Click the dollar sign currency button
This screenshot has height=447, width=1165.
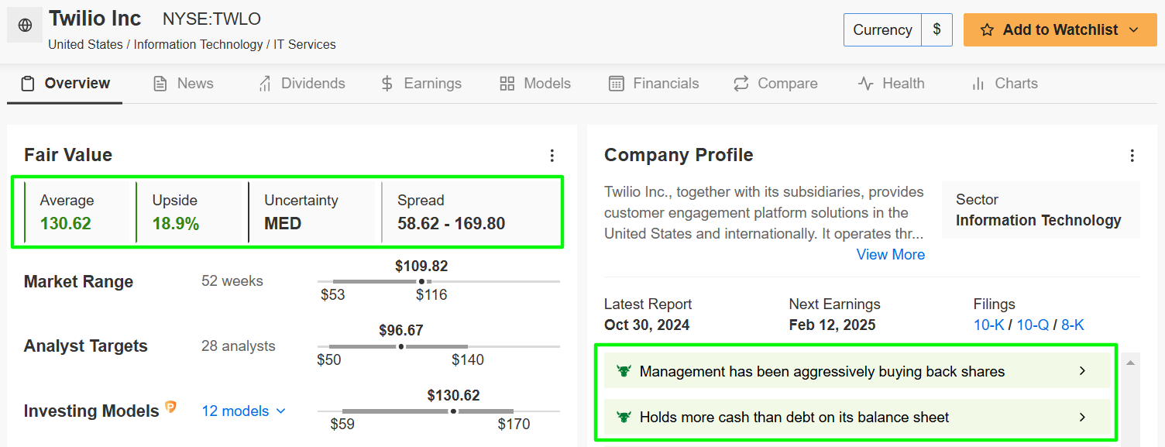(x=936, y=30)
